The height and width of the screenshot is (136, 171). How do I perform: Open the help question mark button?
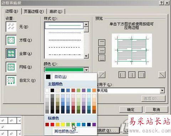161,3
